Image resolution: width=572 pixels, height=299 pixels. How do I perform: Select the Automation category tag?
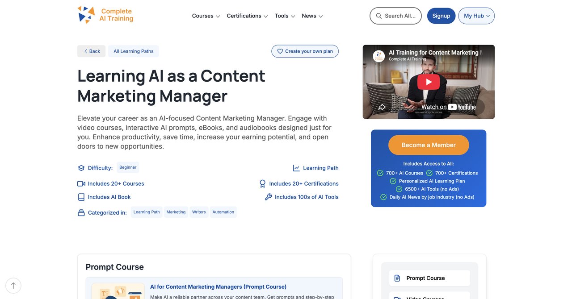[223, 212]
